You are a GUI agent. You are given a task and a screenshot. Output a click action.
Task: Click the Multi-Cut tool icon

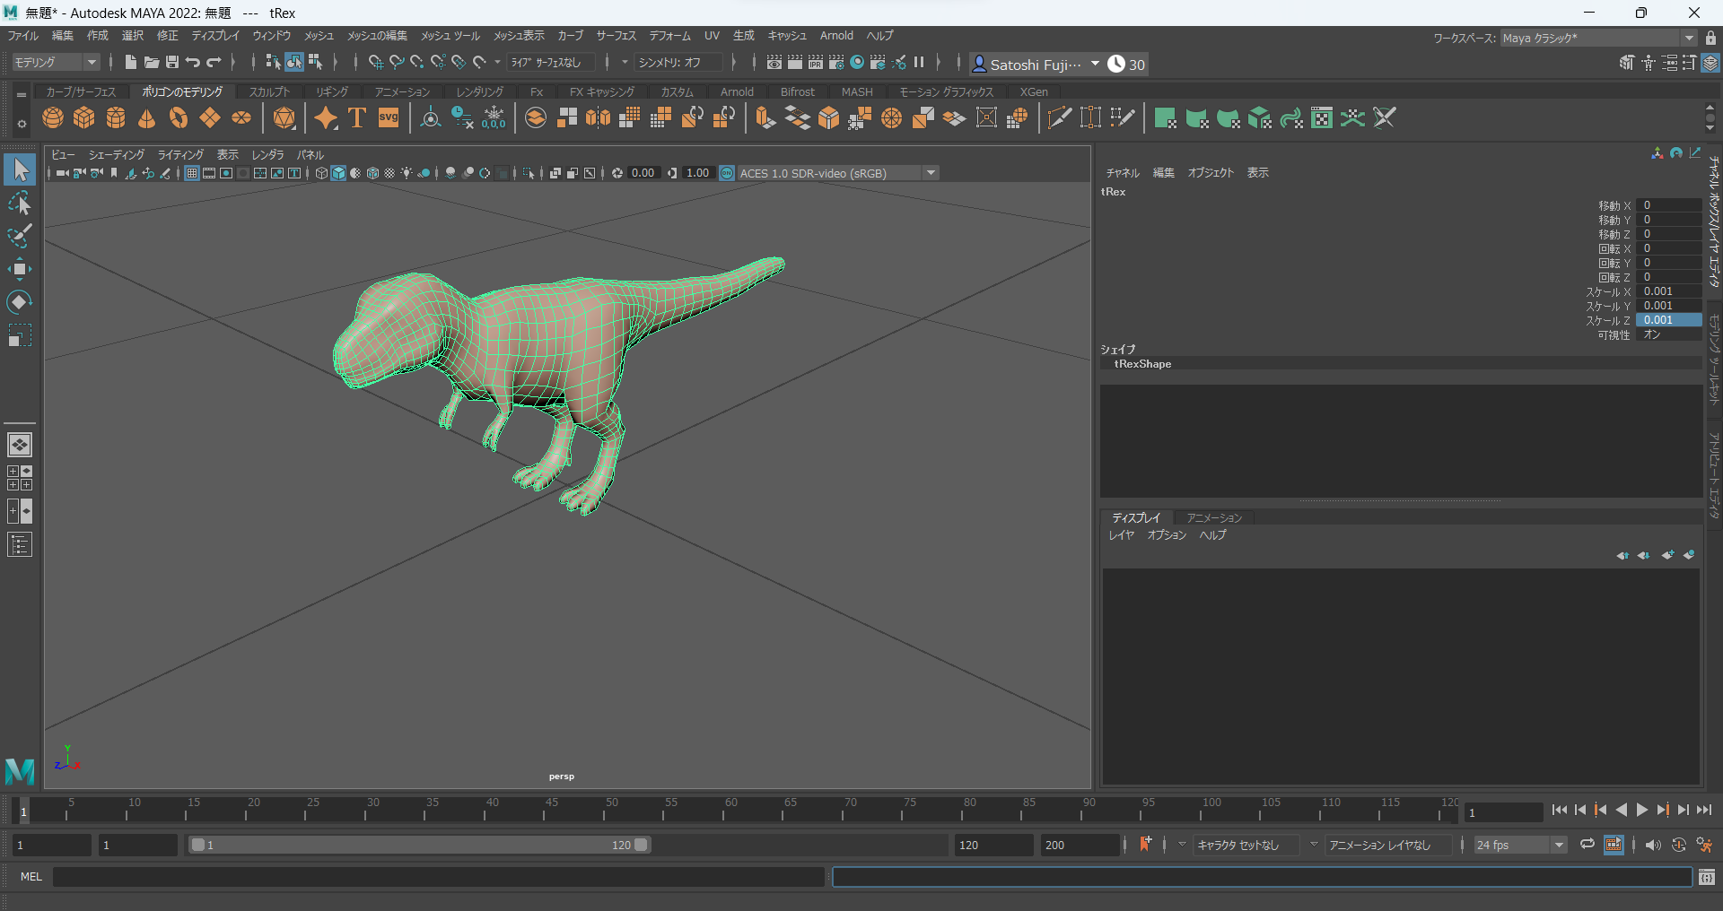tap(1060, 117)
